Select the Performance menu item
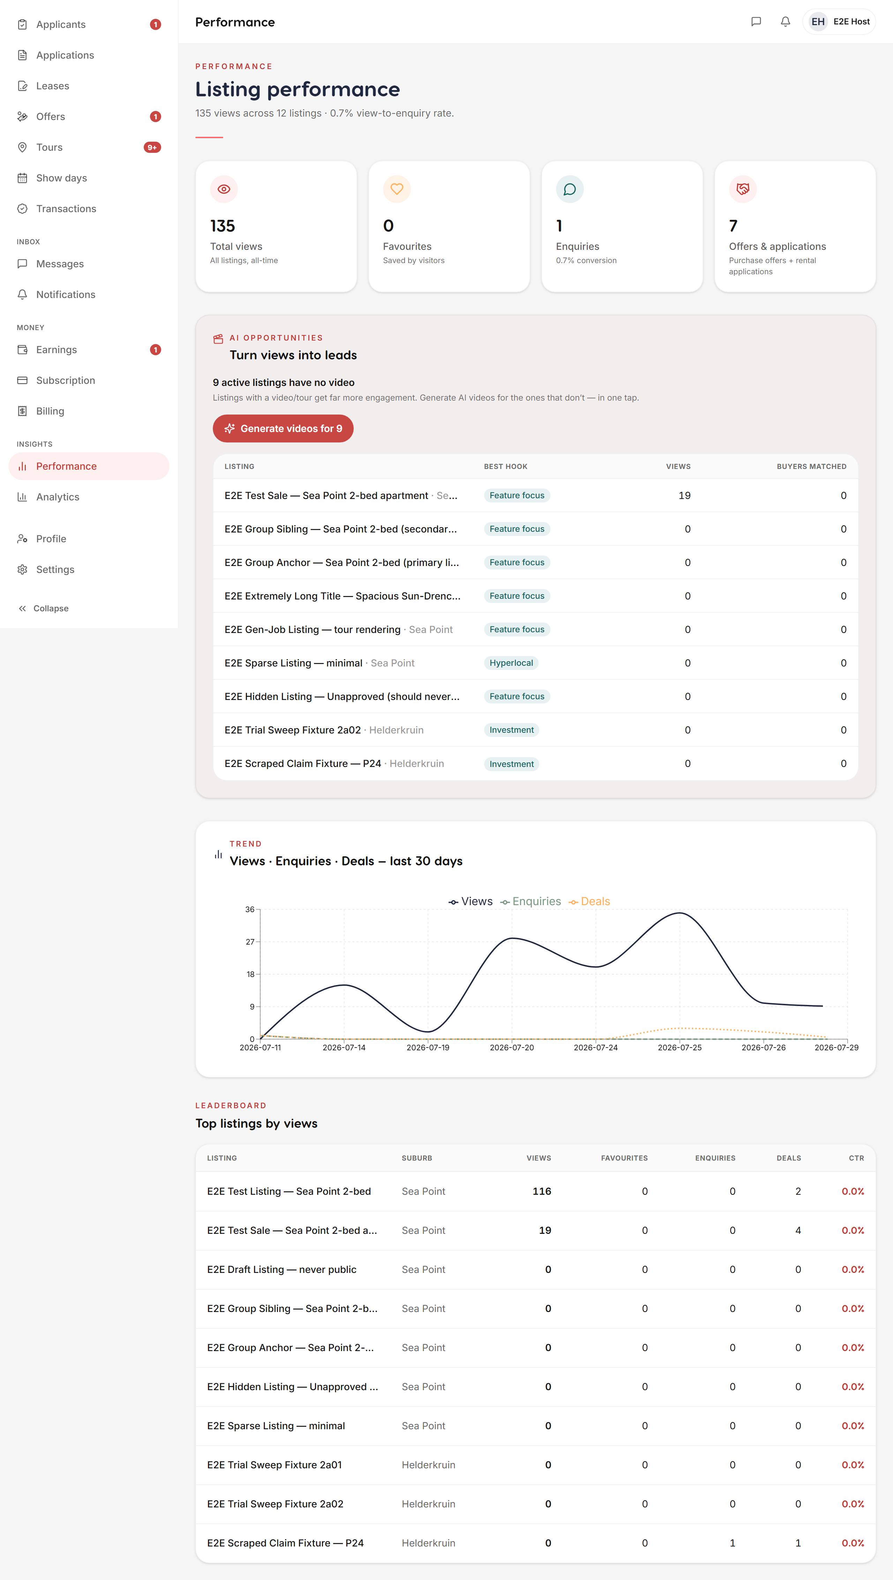 (89, 466)
